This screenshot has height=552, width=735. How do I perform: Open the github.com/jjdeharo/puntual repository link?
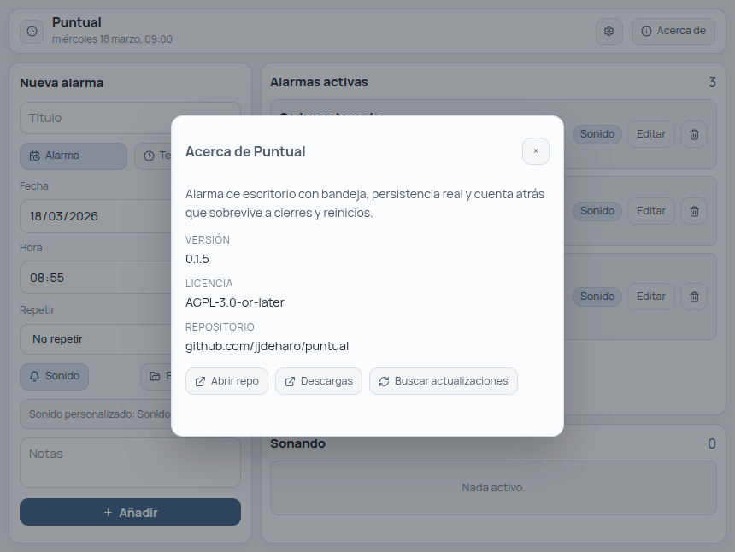pyautogui.click(x=266, y=346)
